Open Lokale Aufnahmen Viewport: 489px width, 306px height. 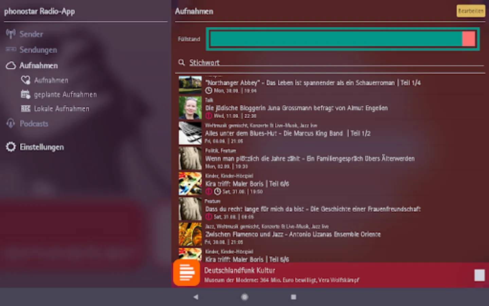click(61, 109)
